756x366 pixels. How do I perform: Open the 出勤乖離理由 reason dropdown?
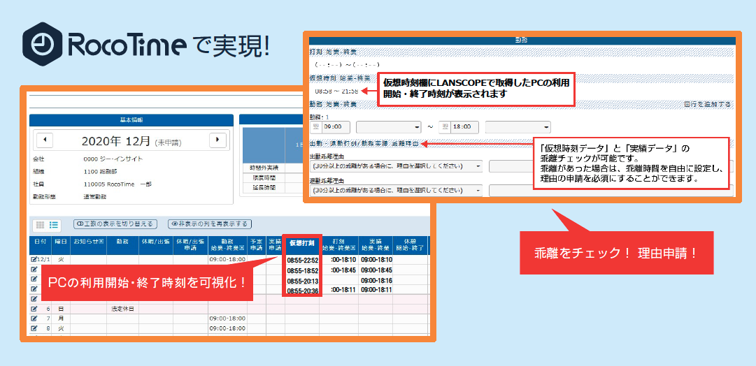pyautogui.click(x=396, y=166)
